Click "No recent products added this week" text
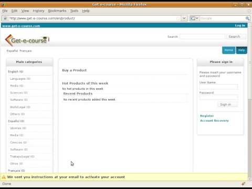The height and width of the screenshot is (189, 252). tap(89, 100)
